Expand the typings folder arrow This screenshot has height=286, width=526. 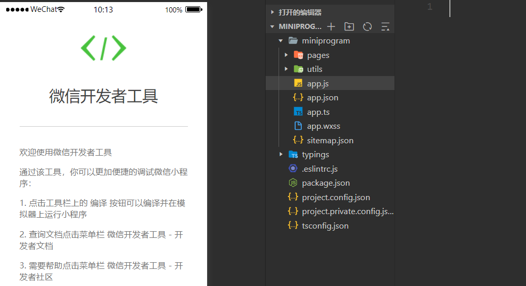[281, 154]
